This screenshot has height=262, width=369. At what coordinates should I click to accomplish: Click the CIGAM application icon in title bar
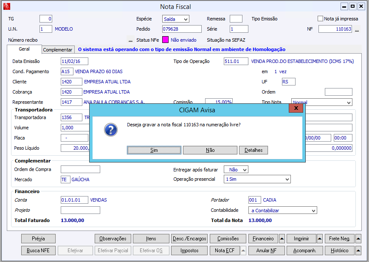6,6
